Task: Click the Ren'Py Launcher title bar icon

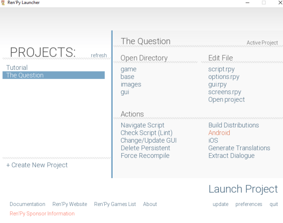Action: click(x=3, y=3)
